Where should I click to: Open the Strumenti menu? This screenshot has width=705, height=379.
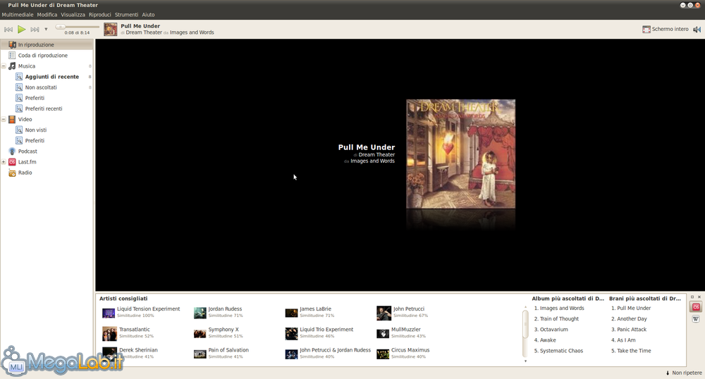127,14
